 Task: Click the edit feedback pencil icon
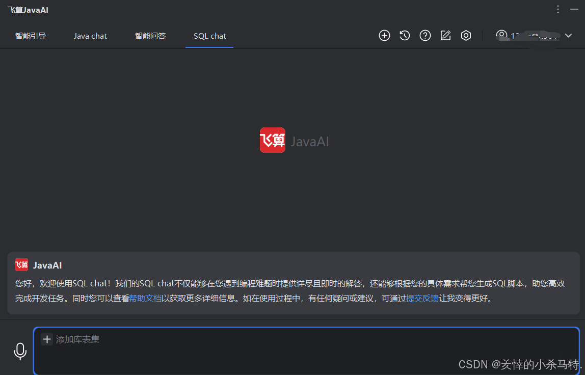pyautogui.click(x=445, y=36)
